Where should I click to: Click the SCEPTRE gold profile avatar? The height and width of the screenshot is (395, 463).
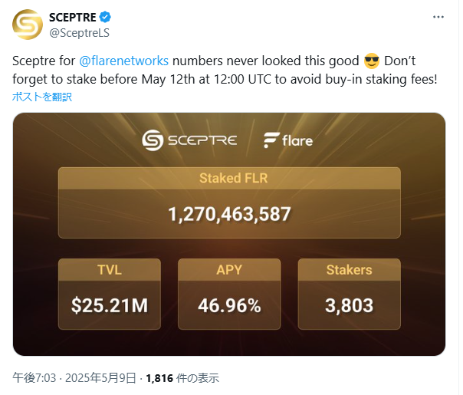click(x=28, y=25)
